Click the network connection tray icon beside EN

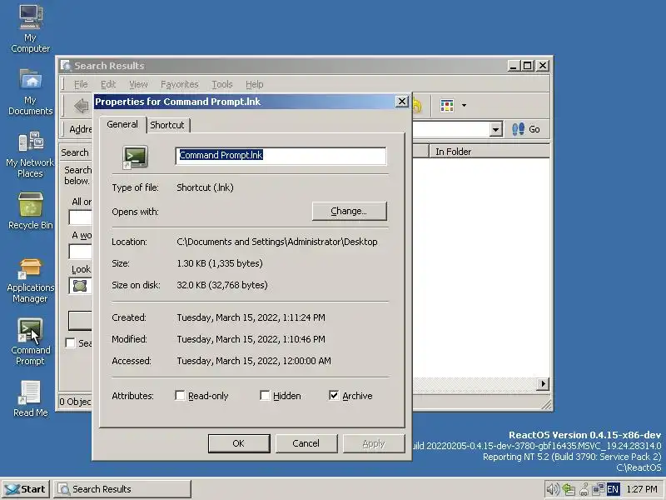point(598,489)
